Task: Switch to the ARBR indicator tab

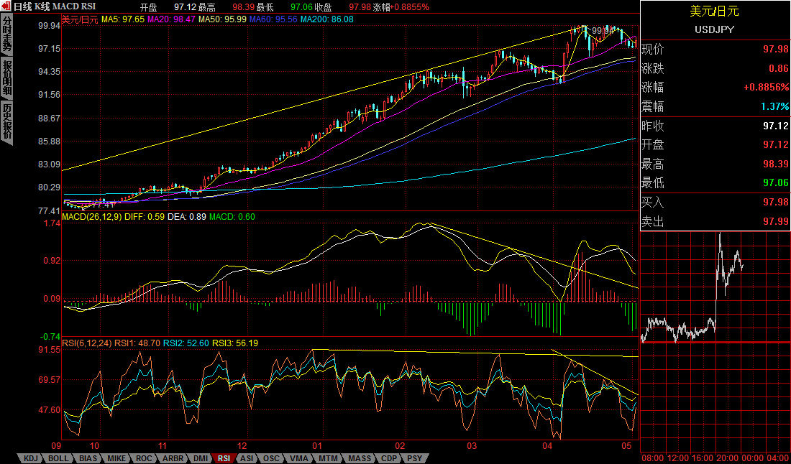Action: (x=175, y=458)
